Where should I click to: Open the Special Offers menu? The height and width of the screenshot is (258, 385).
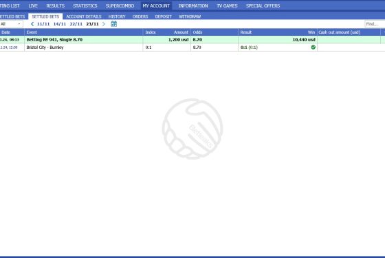coord(263,6)
